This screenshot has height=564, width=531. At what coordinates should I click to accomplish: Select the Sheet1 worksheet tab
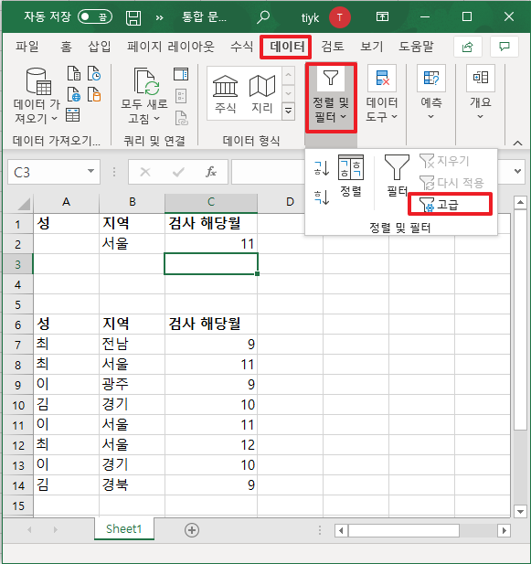124,528
